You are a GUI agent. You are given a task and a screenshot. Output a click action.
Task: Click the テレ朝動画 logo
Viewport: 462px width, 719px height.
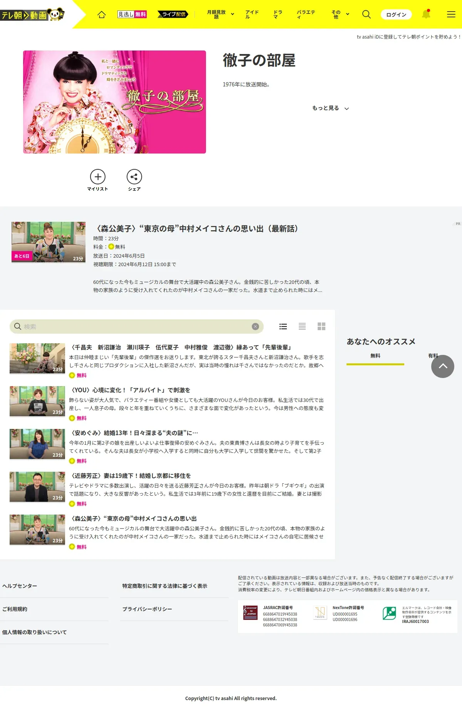coord(32,15)
